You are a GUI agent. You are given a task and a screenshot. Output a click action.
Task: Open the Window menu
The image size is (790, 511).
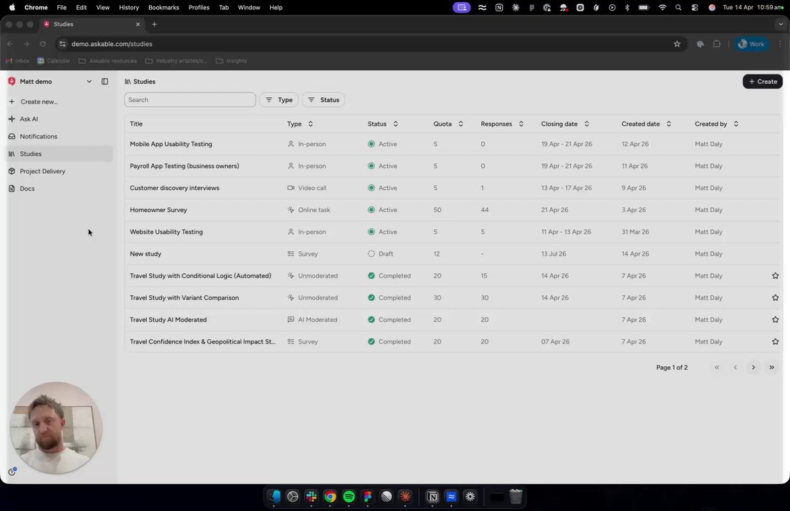[249, 8]
